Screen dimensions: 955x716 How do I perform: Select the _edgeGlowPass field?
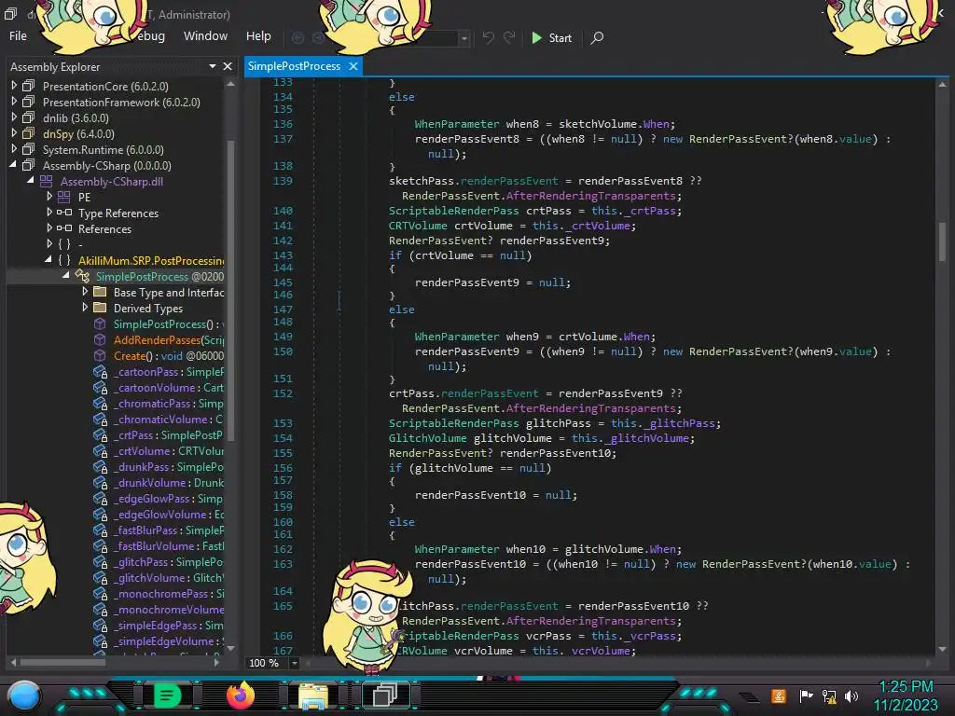168,498
